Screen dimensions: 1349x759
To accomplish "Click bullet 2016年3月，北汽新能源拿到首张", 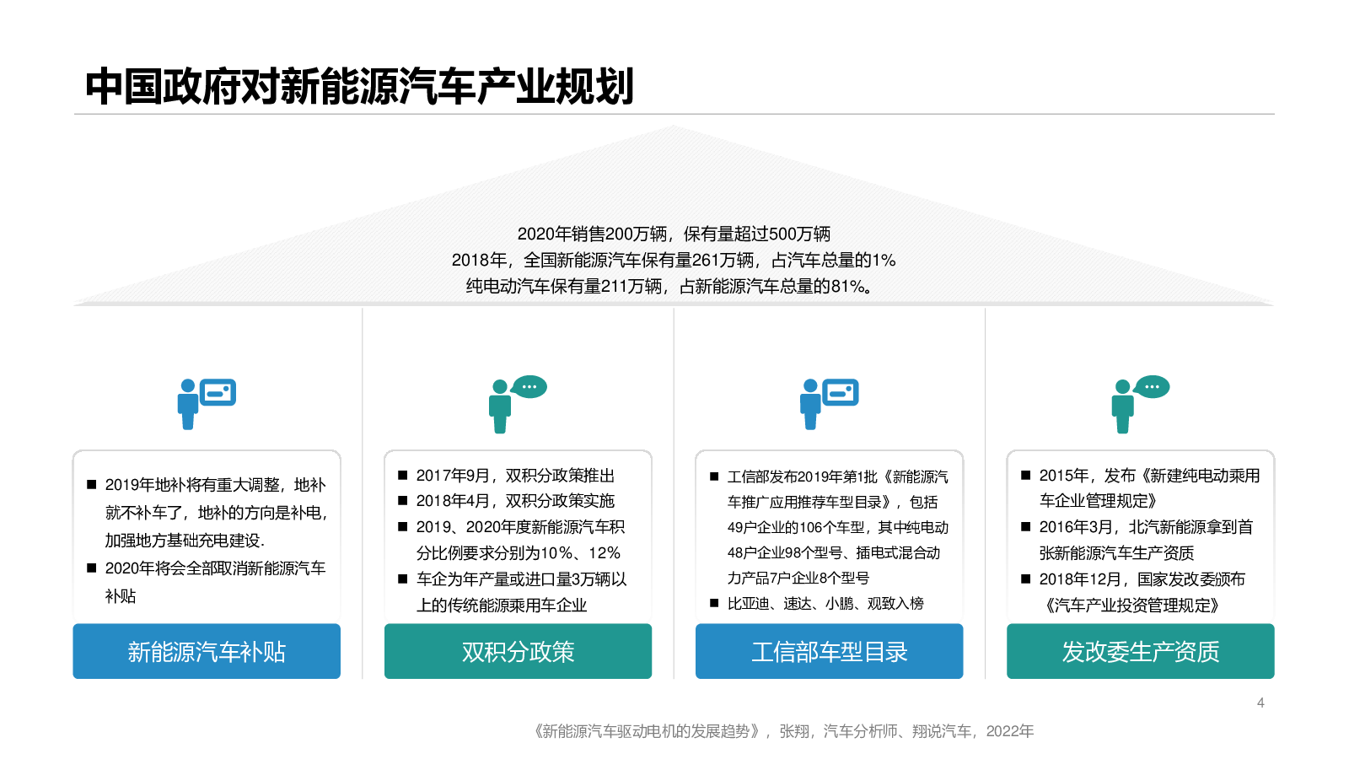I will [x=1137, y=540].
